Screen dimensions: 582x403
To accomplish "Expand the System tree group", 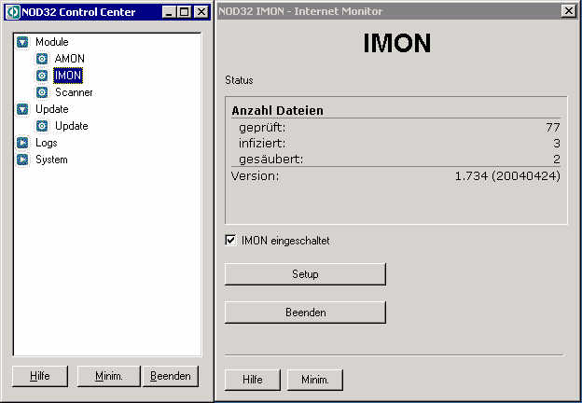I will pos(22,160).
